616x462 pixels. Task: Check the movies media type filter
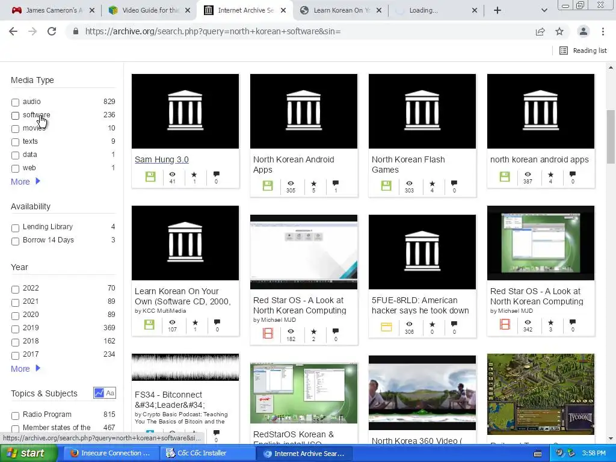pos(15,129)
